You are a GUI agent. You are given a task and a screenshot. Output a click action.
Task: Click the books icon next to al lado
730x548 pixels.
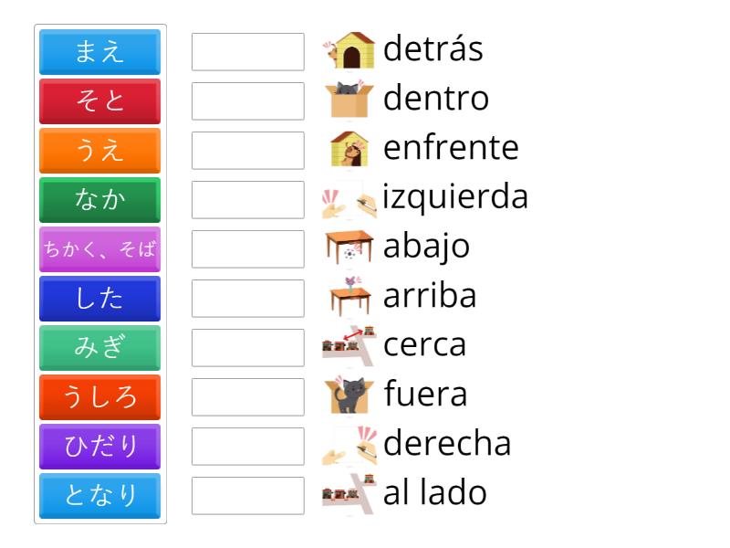(354, 493)
